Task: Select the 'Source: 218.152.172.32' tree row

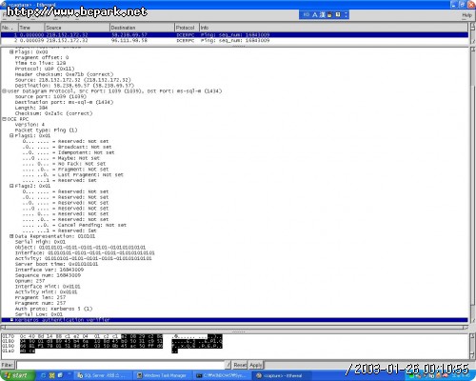Action: click(x=72, y=80)
